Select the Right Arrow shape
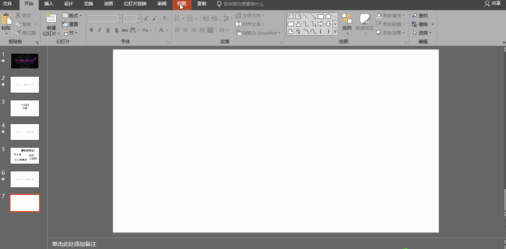The width and height of the screenshot is (506, 249). tap(320, 24)
